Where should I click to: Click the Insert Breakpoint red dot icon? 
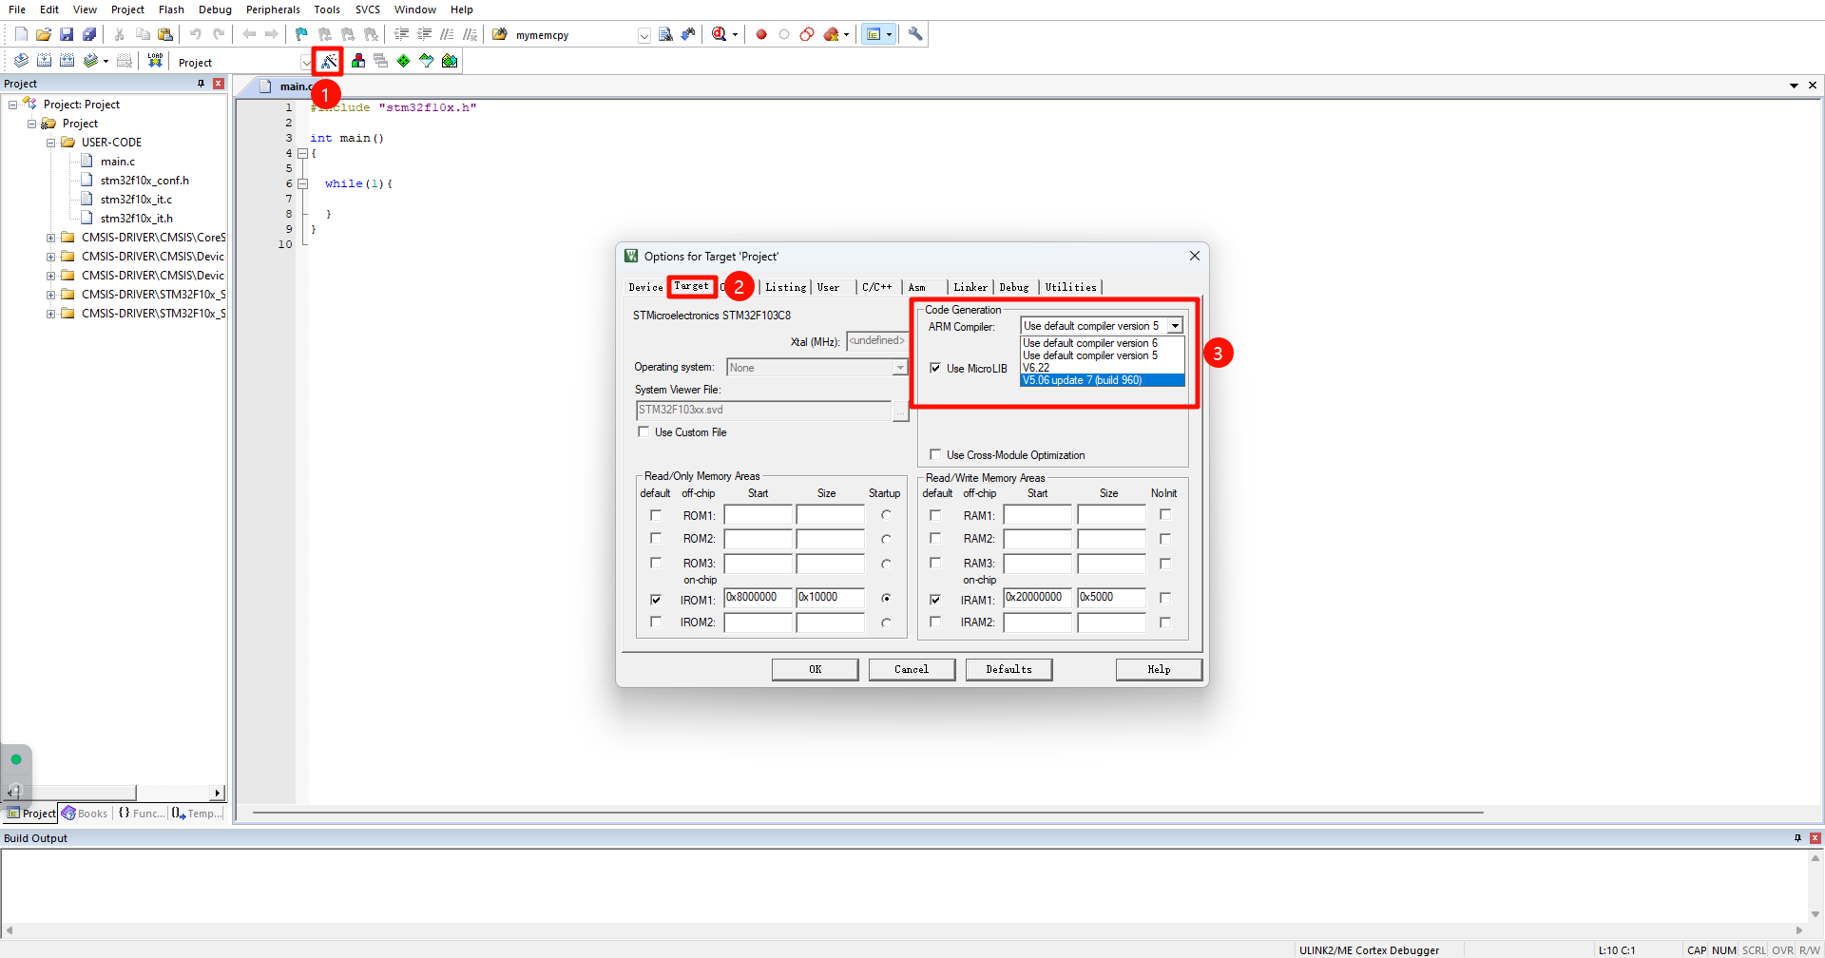point(761,34)
